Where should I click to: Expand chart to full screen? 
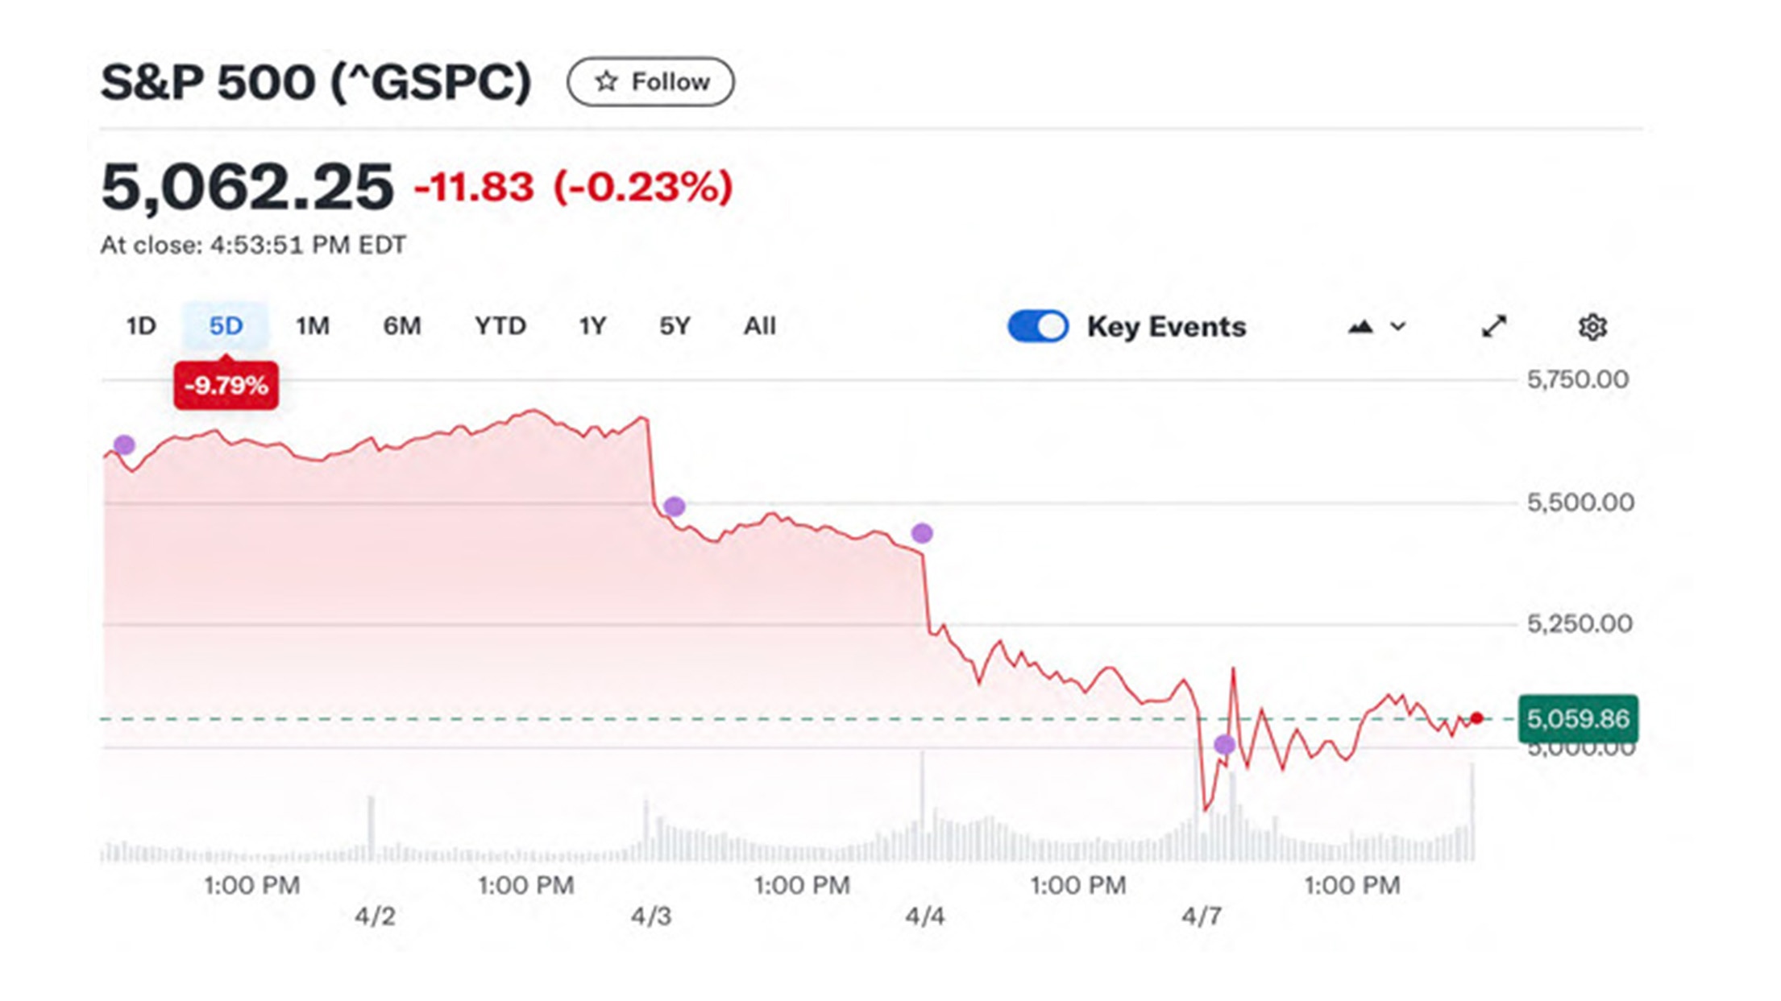pos(1494,326)
